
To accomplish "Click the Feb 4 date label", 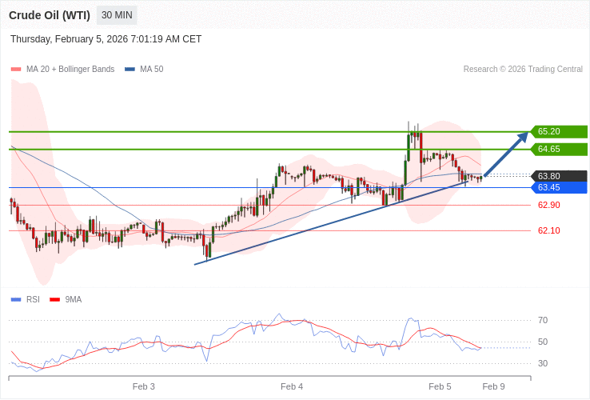I will click(292, 386).
